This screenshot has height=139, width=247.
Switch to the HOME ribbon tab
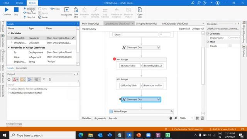(x=6, y=3)
